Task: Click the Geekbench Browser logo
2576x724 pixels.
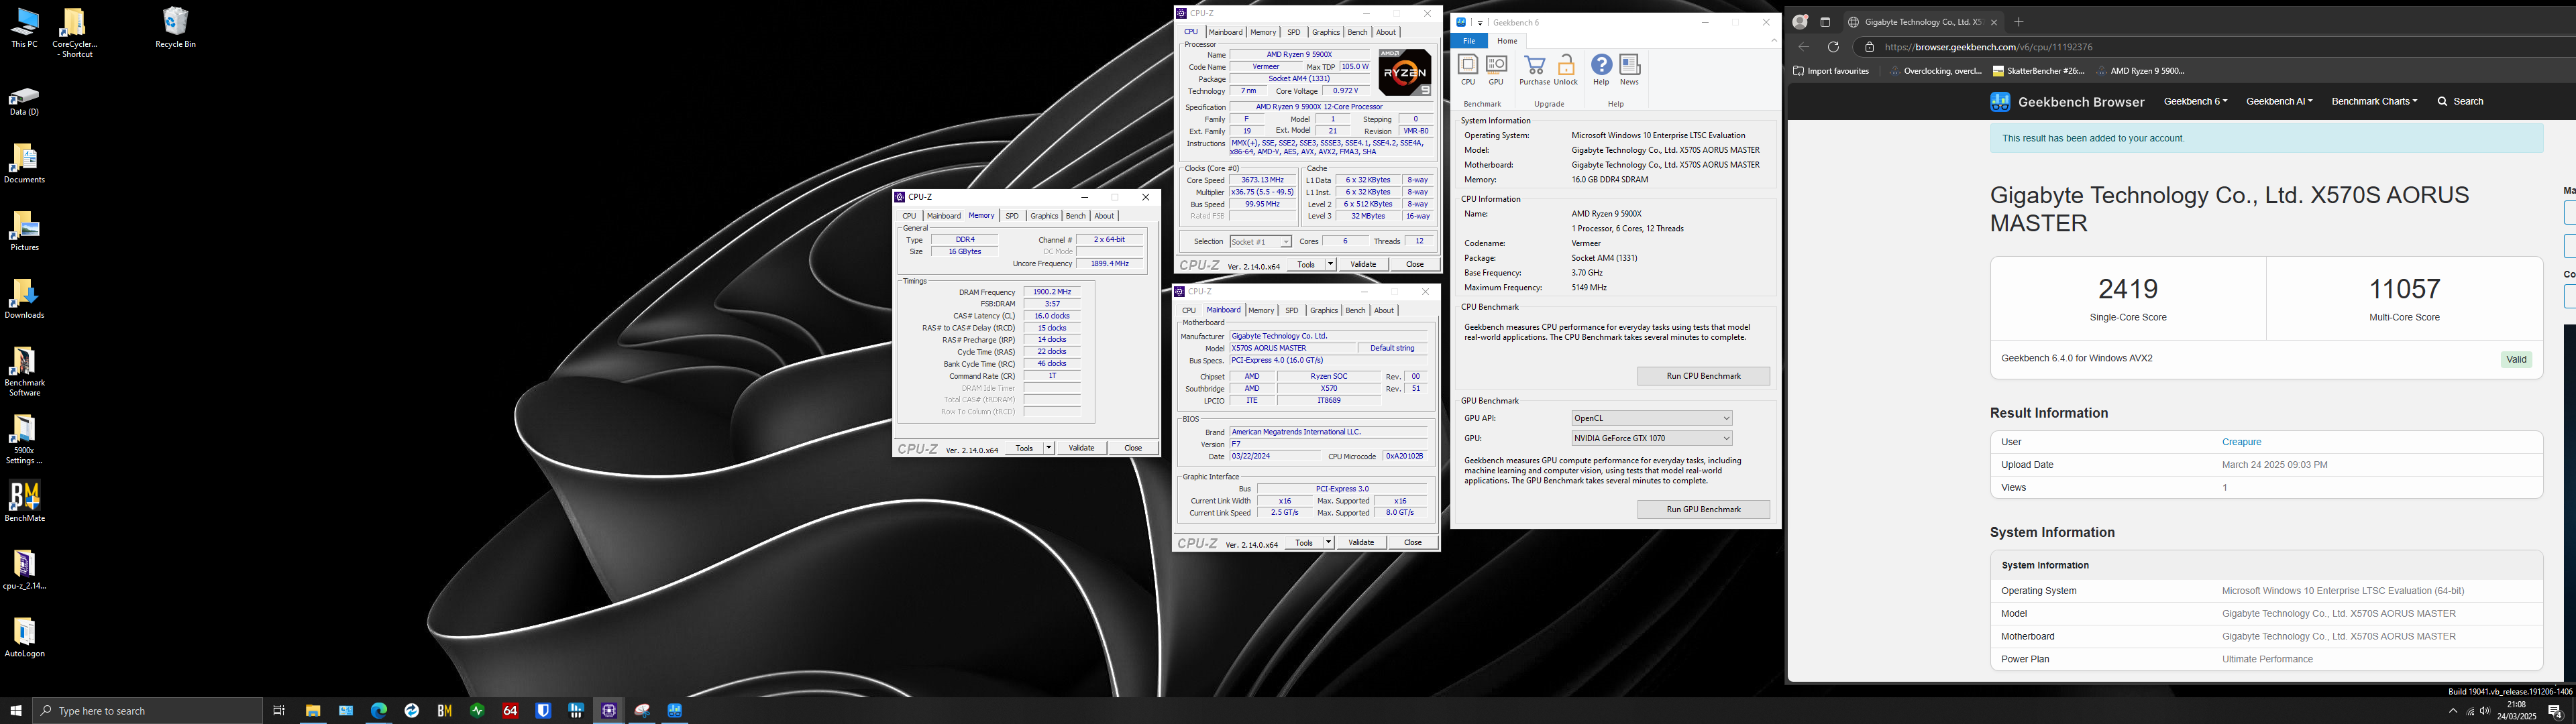Action: 2067,102
